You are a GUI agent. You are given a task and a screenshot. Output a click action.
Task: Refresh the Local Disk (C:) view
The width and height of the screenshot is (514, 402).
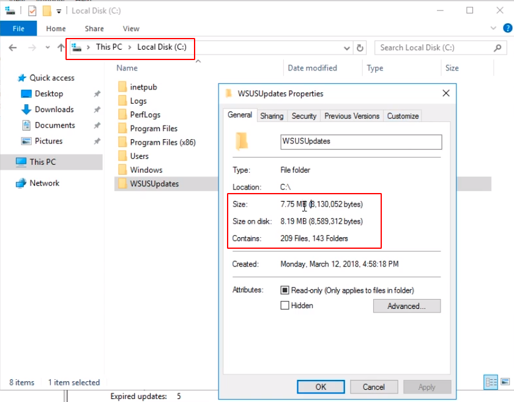click(360, 48)
